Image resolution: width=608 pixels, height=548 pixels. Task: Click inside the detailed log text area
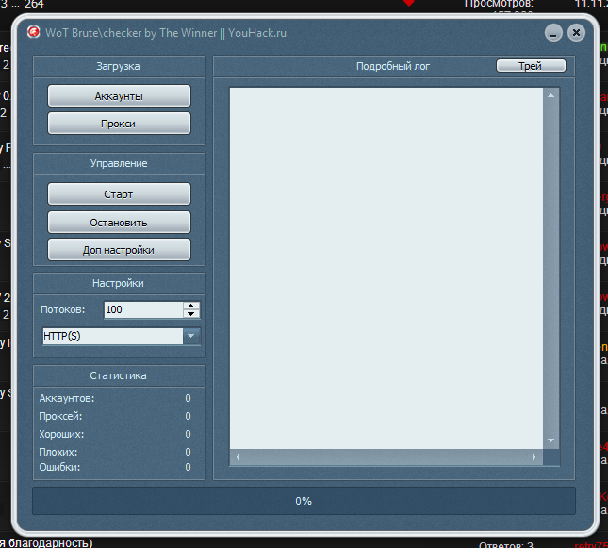coord(386,268)
